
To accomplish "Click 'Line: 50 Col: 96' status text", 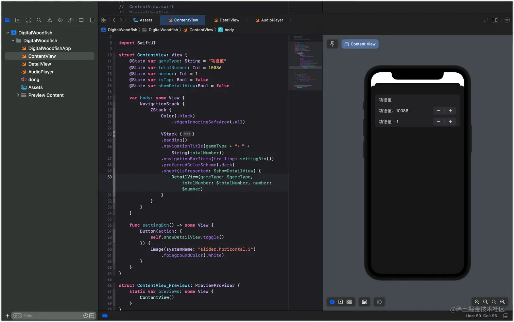I will coord(481,316).
